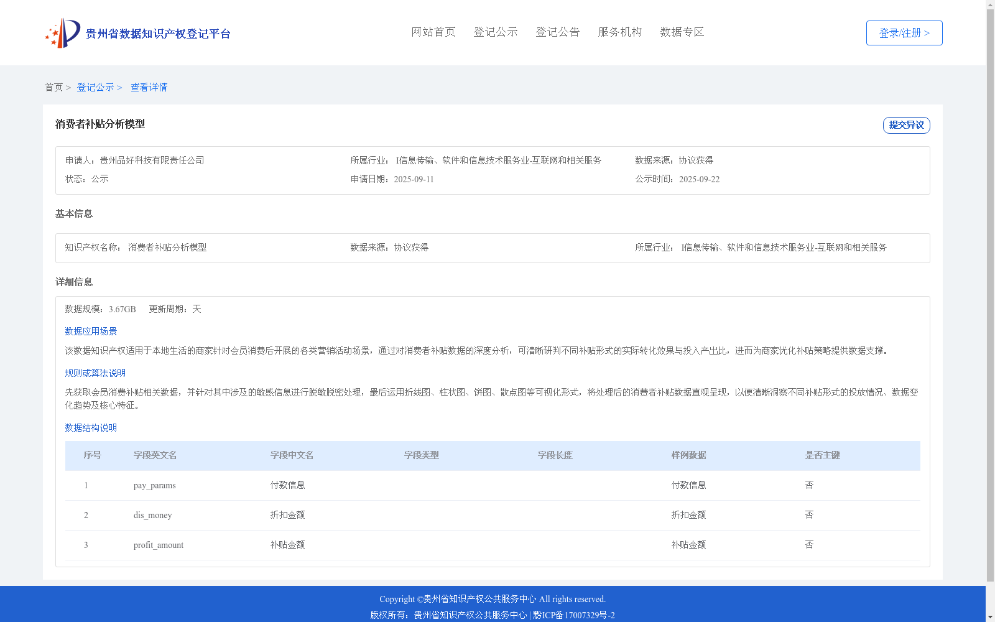
Task: Click the 字段英文名 column header
Action: tap(155, 455)
